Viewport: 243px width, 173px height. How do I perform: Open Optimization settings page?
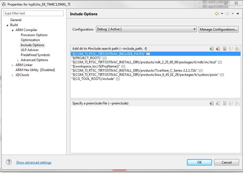pos(31,40)
